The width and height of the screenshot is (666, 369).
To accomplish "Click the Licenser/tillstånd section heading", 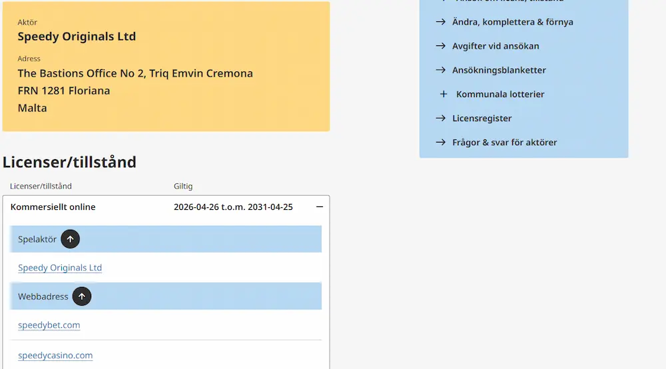I will pyautogui.click(x=69, y=163).
